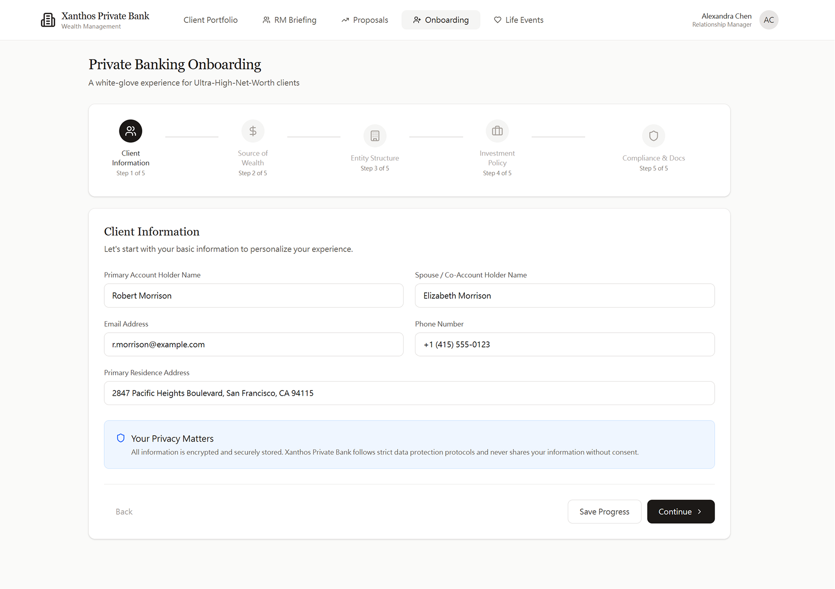The width and height of the screenshot is (835, 589).
Task: Open the AC avatar for Alexandra Chen
Action: click(x=768, y=20)
